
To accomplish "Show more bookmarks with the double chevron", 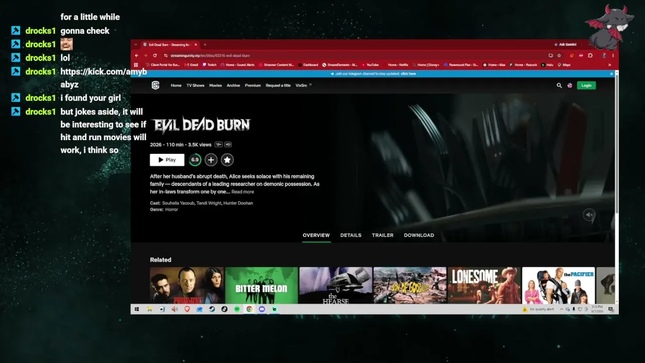I will click(x=610, y=65).
